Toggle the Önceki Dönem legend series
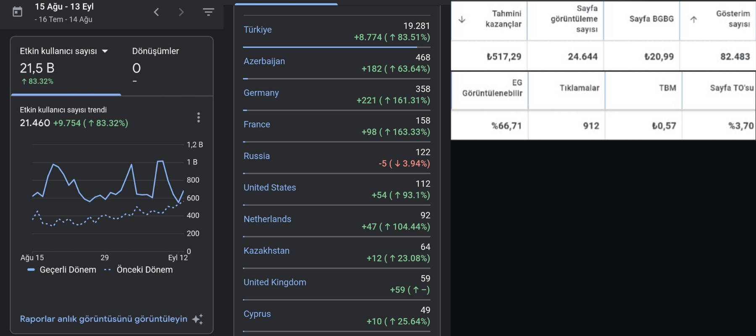Image resolution: width=756 pixels, height=336 pixels. tap(138, 270)
